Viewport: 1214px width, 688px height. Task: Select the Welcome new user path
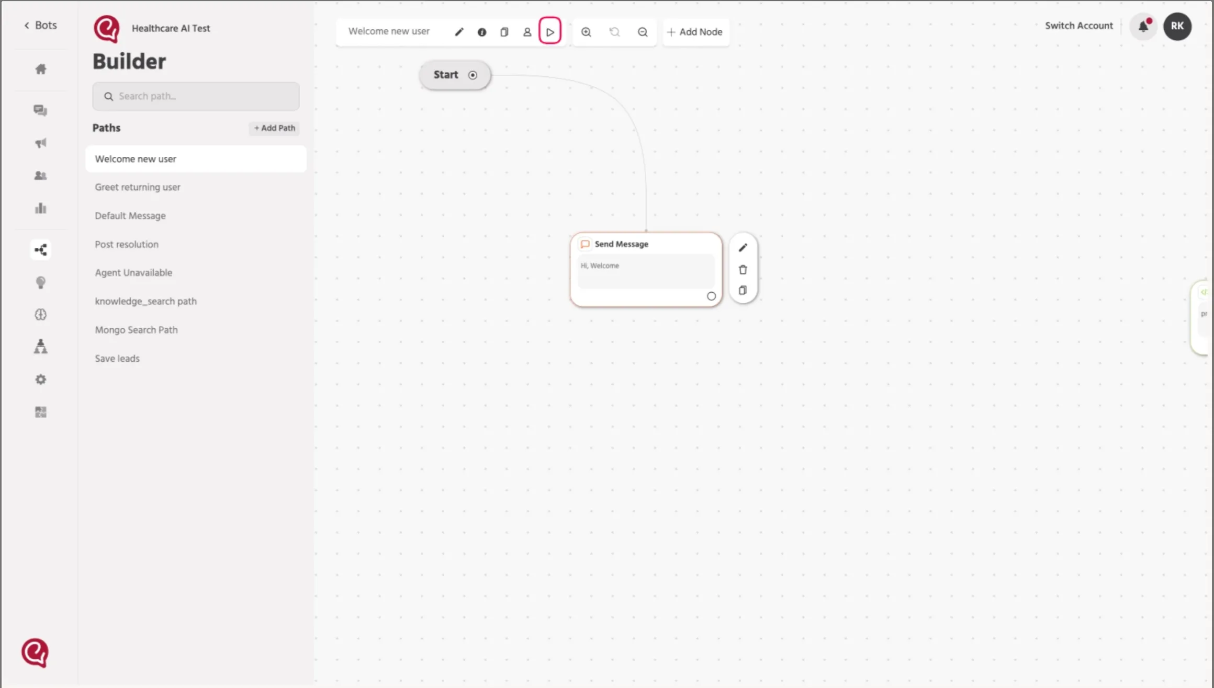pos(196,159)
